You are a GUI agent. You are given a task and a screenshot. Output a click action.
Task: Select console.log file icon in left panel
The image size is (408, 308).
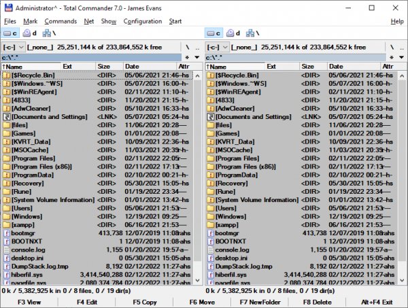pyautogui.click(x=6, y=250)
